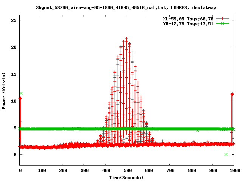Click the x-axis tick label '800'
Image resolution: width=242 pixels, height=181 pixels.
click(x=192, y=170)
